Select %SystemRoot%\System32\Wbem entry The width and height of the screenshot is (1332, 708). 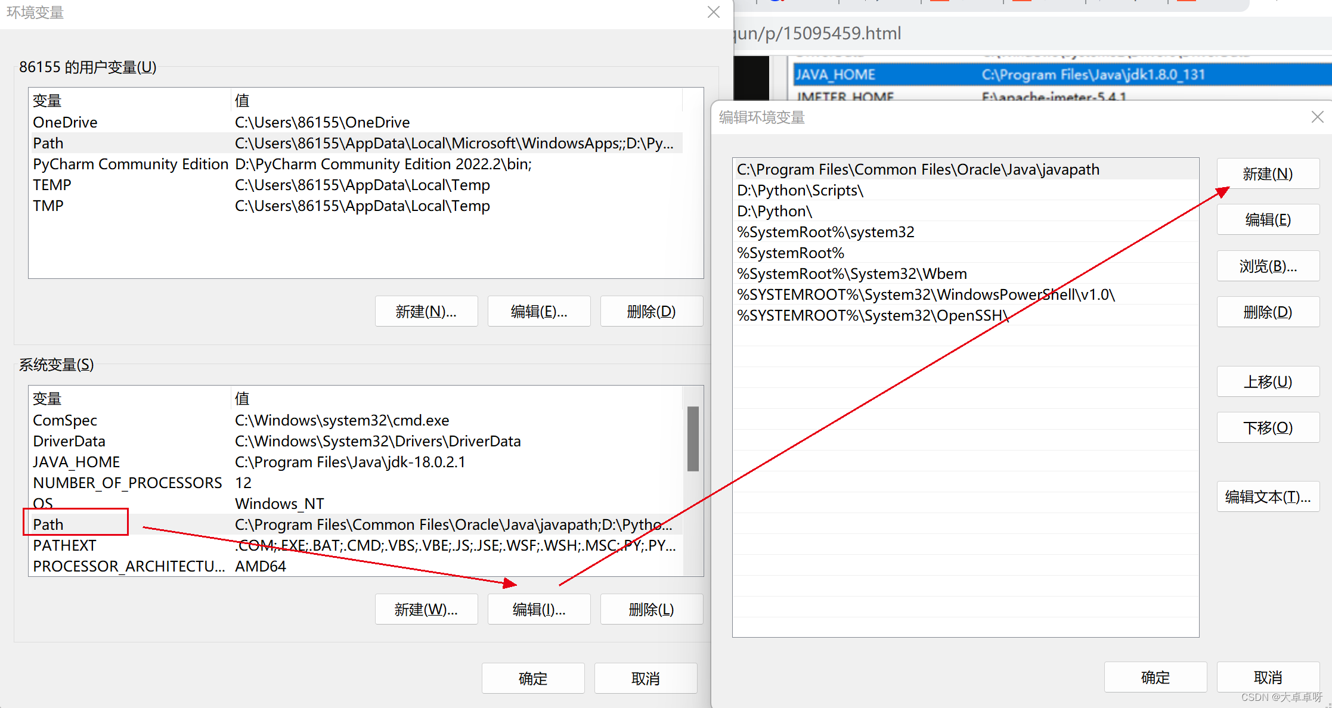(851, 274)
